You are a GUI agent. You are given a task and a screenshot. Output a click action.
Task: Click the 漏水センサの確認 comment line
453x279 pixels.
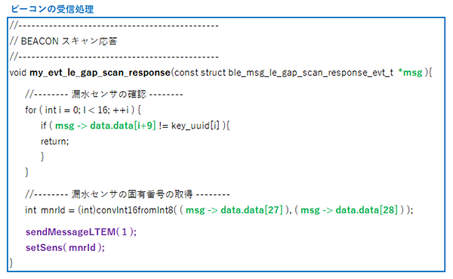coord(104,94)
